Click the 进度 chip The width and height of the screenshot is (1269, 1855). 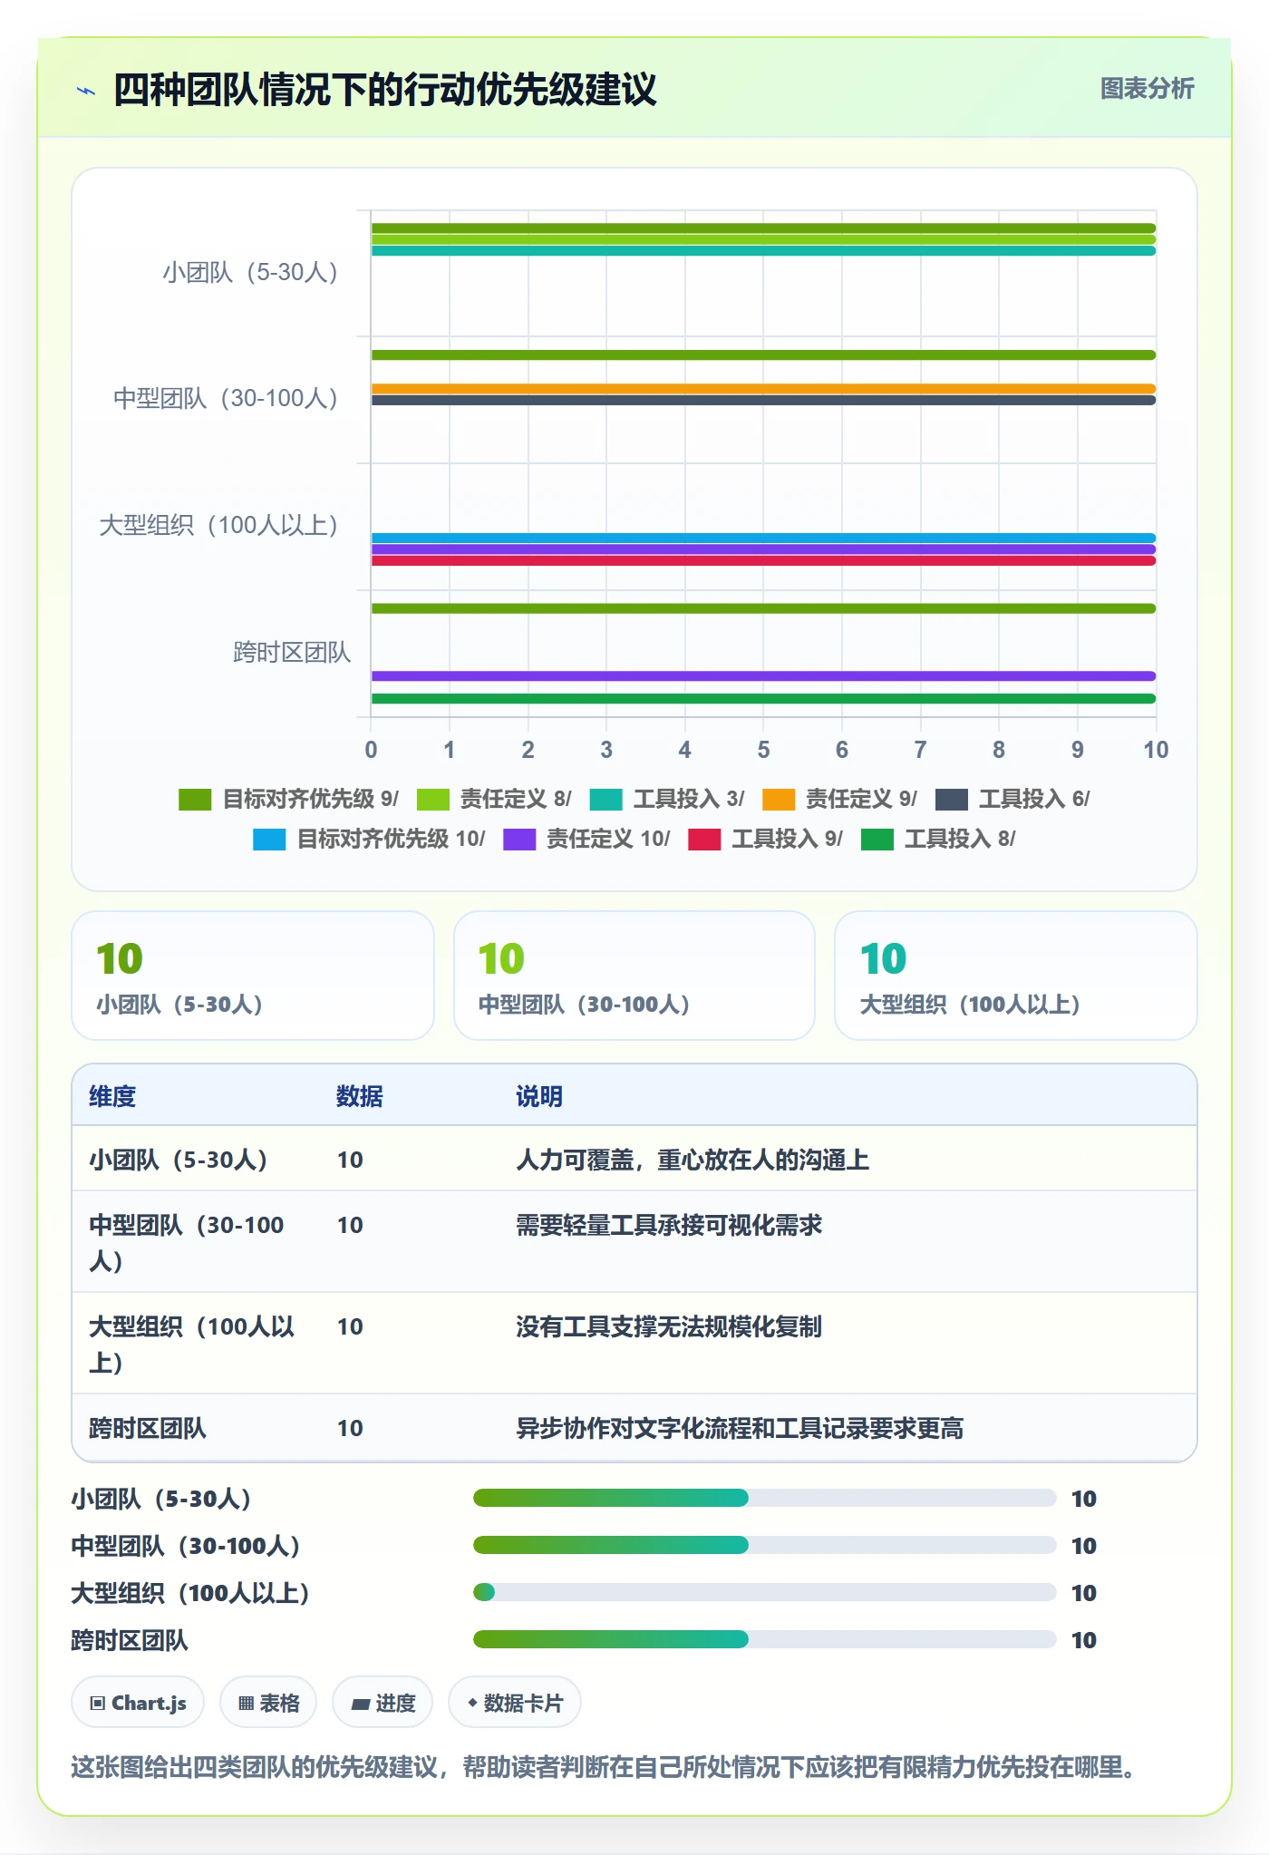pyautogui.click(x=383, y=1703)
